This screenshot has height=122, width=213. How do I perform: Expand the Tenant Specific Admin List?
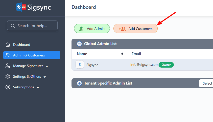(79, 83)
